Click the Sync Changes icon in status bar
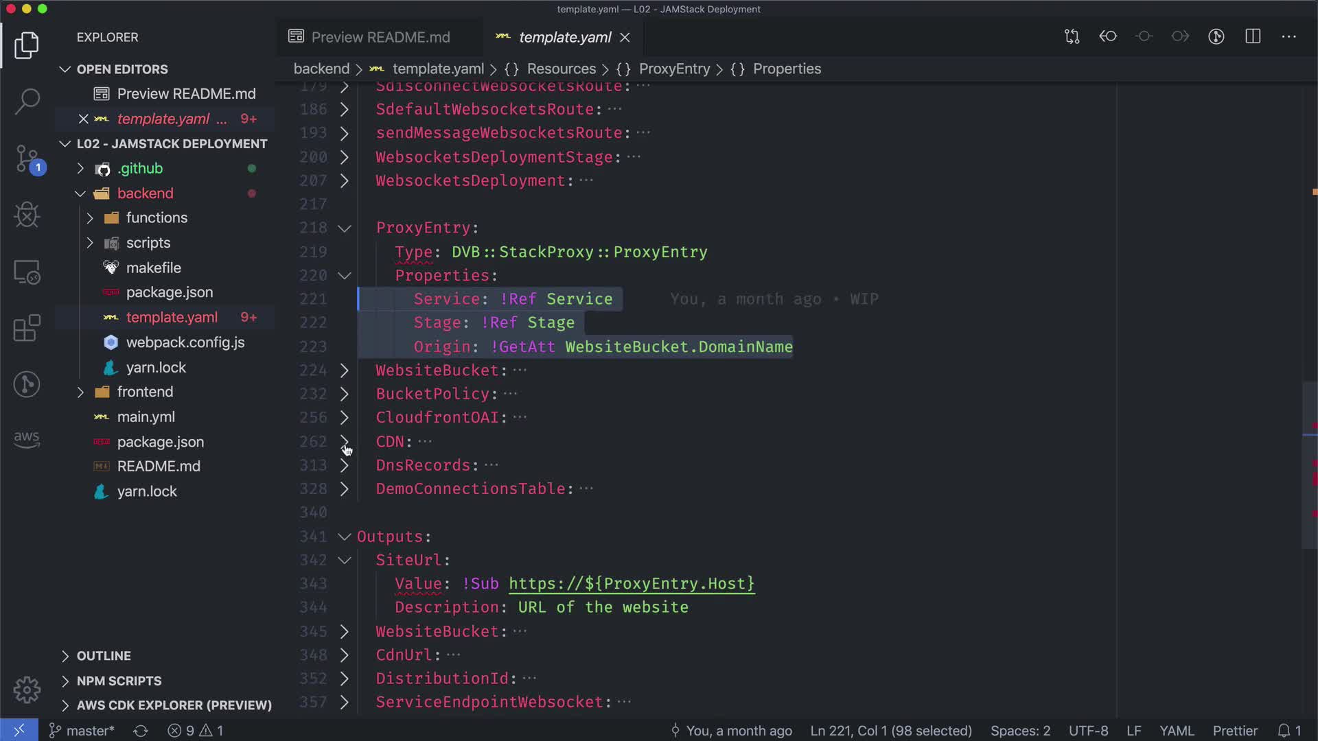The width and height of the screenshot is (1318, 741). pos(141,731)
